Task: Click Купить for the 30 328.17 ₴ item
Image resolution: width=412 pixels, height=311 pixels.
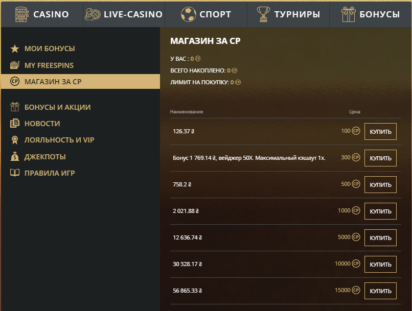Action: click(380, 265)
